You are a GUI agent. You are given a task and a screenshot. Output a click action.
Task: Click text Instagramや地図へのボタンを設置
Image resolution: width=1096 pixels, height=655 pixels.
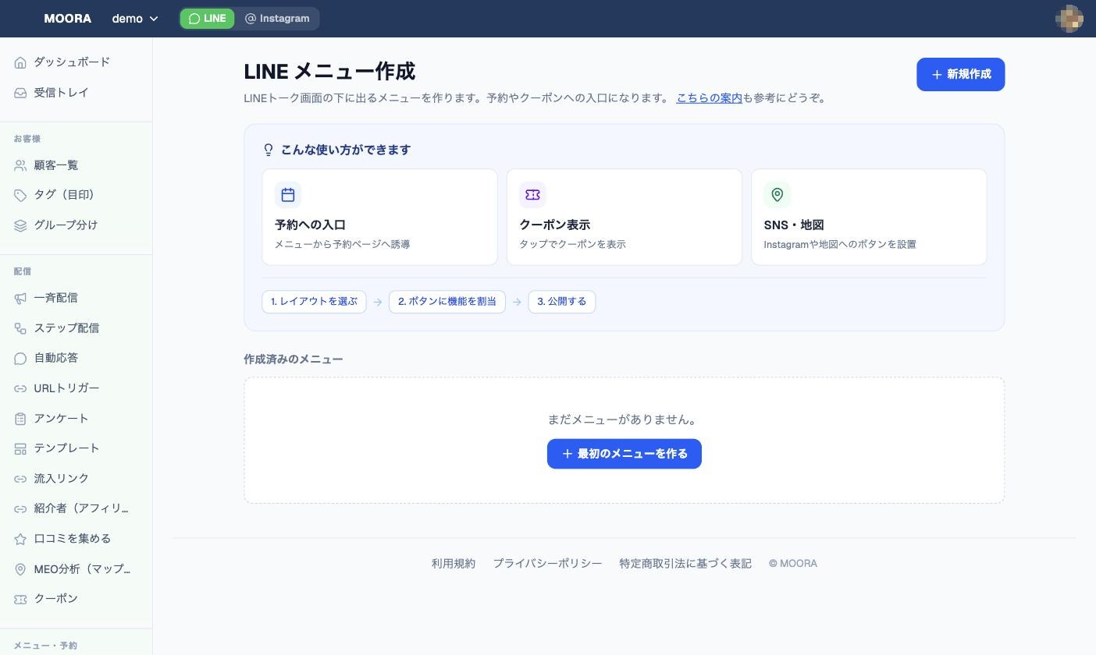pyautogui.click(x=840, y=245)
